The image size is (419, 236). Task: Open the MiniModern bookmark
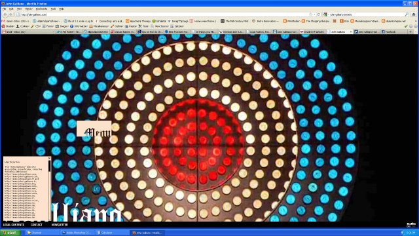coord(292,21)
